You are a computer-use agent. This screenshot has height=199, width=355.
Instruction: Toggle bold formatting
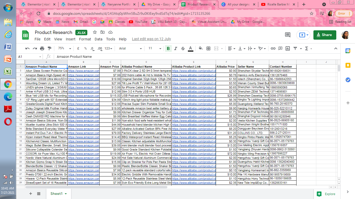168,48
